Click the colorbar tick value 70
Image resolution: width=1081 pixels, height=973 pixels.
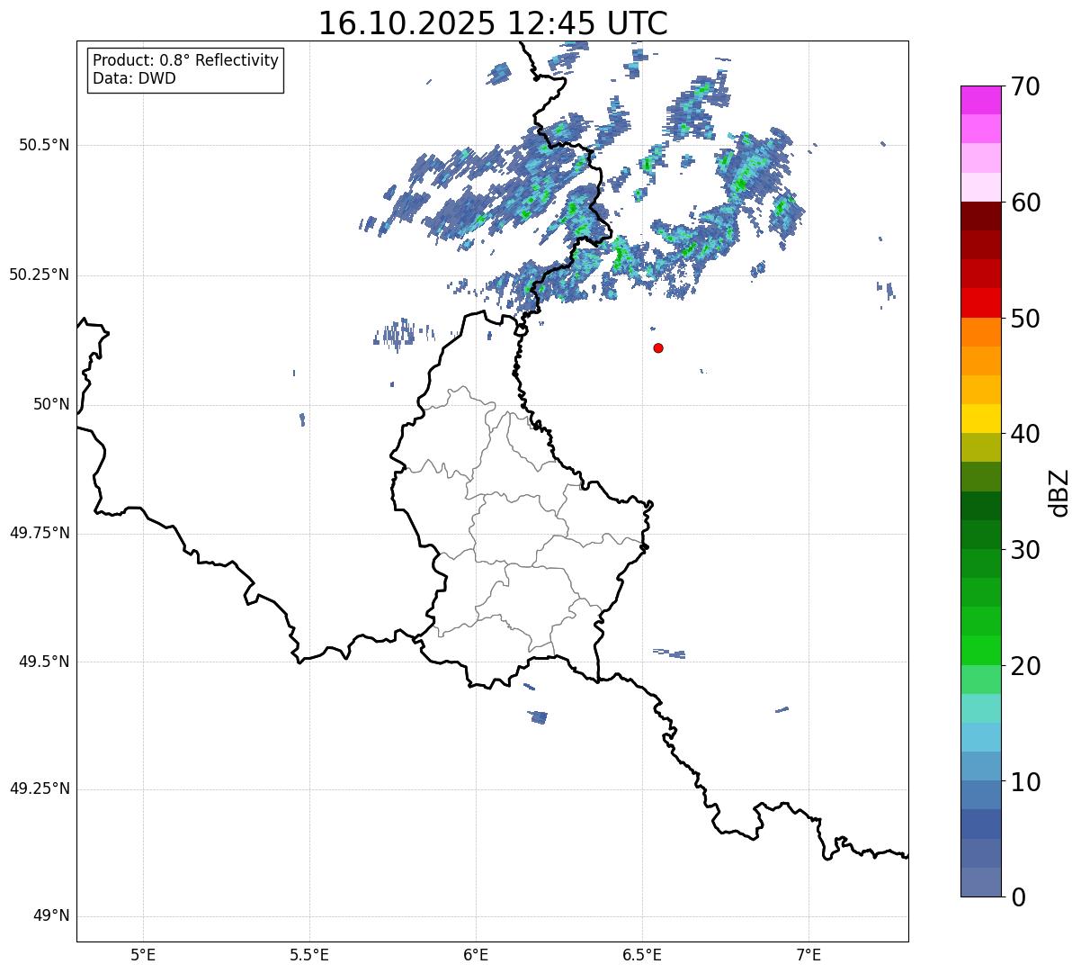click(1025, 86)
